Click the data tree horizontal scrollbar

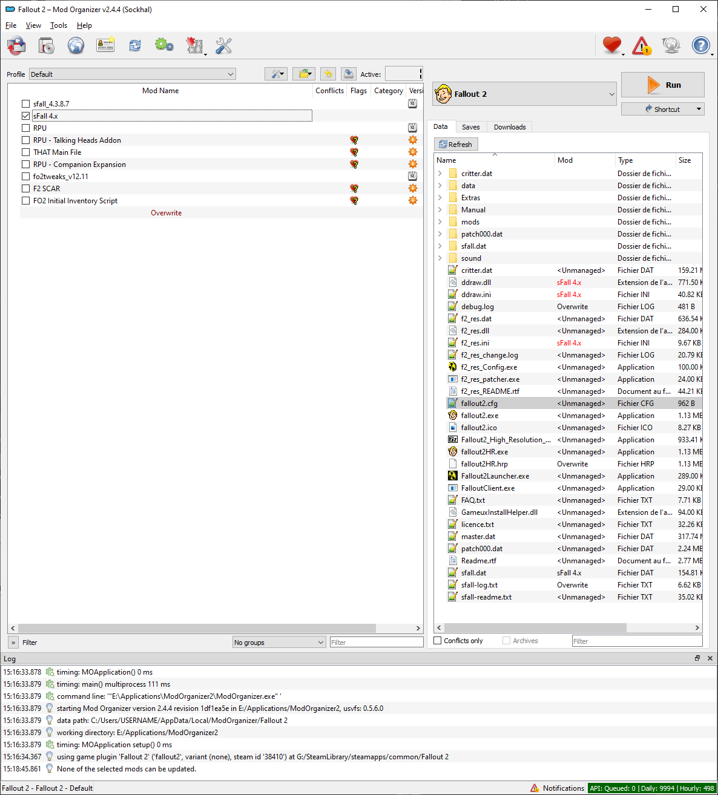click(535, 627)
